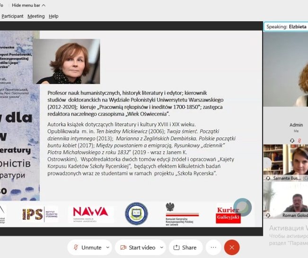308x258 pixels.
Task: Click the scroll arrow over Samanta's video
Action: tap(267, 163)
